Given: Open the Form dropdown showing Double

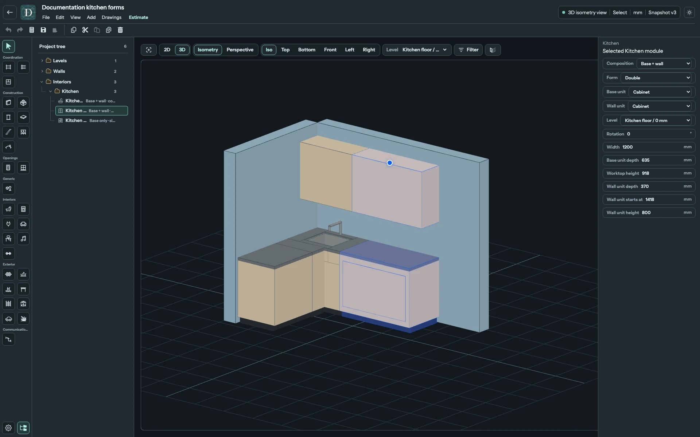Looking at the screenshot, I should point(657,78).
